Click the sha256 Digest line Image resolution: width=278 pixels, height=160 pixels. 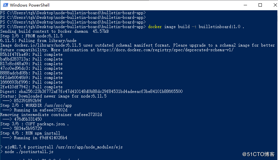[x=91, y=92]
